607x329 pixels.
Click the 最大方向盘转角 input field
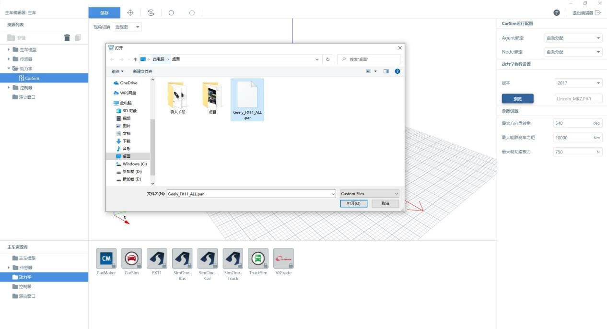click(572, 123)
